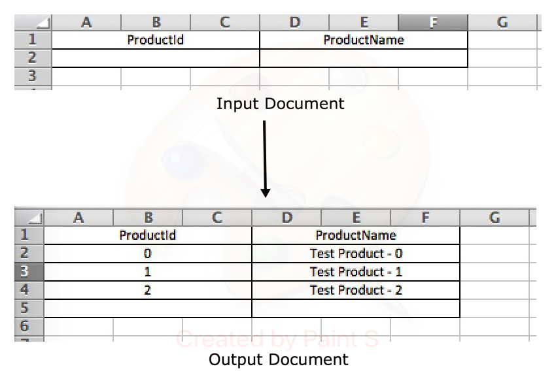
Task: Click the ProductName header cell in the output document
Action: point(356,235)
